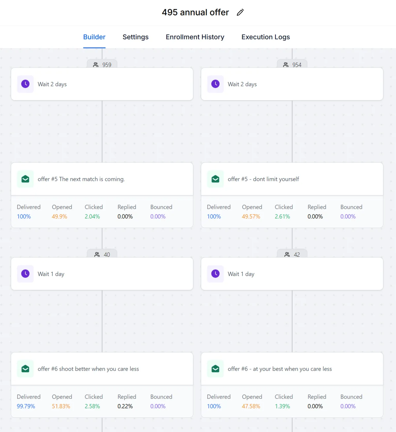Click clock icon in left Wait 1 day

25,274
